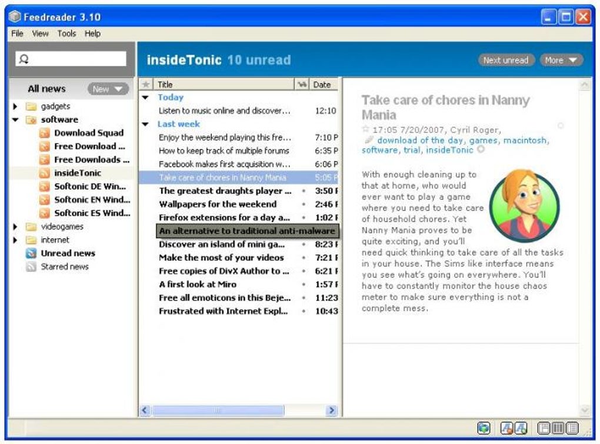Open the 'download of the day' tag link
Screen dimensions: 600x444
[420, 141]
